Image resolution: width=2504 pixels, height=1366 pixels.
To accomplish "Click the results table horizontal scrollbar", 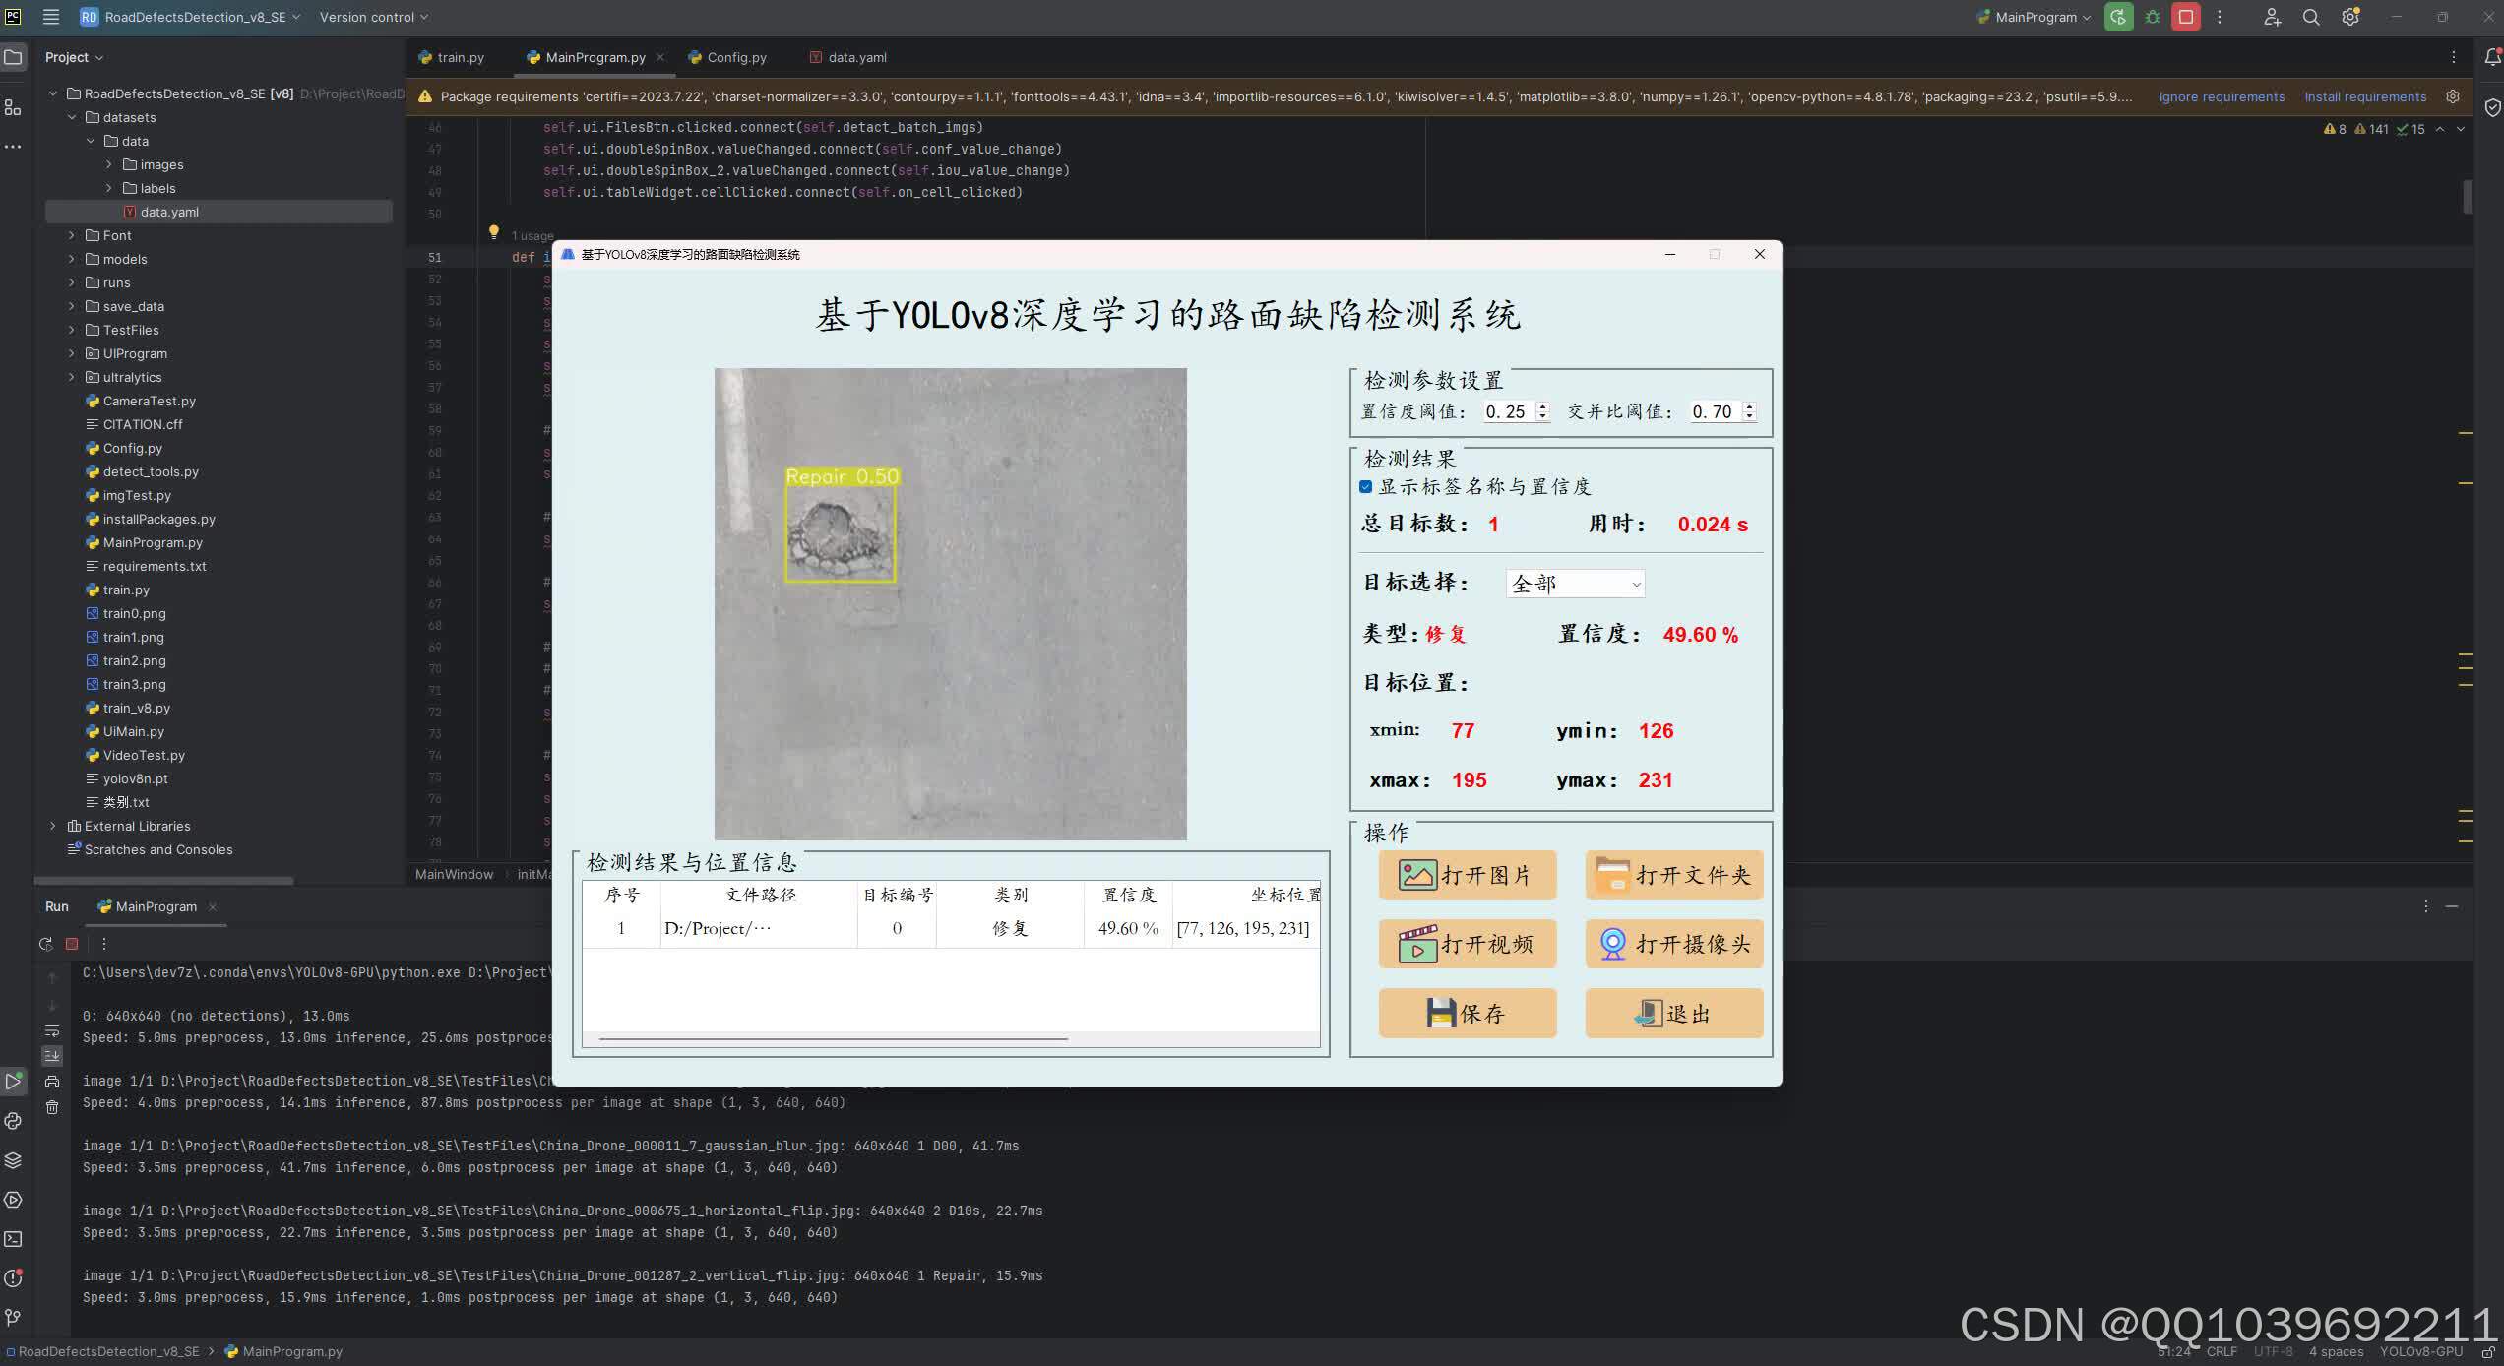I will click(833, 1038).
